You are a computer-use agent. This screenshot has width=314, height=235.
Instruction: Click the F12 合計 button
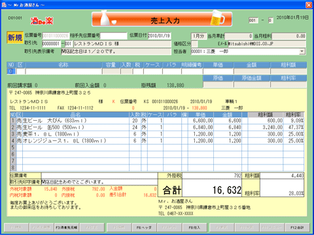point(297,228)
